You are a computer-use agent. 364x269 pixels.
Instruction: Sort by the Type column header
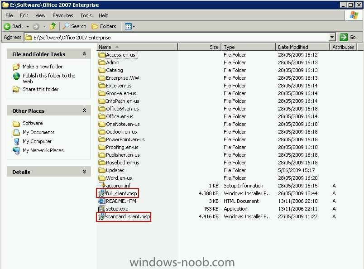click(x=249, y=47)
